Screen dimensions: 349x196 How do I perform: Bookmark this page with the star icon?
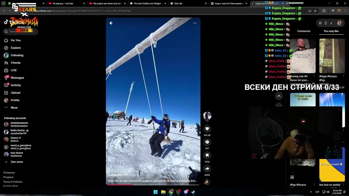(315, 11)
